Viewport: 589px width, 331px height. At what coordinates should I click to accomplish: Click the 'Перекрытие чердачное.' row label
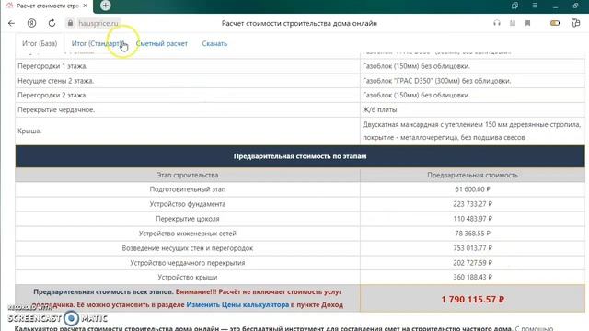[56, 109]
